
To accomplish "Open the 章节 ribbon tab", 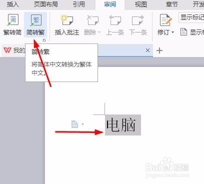I will pos(171,4).
